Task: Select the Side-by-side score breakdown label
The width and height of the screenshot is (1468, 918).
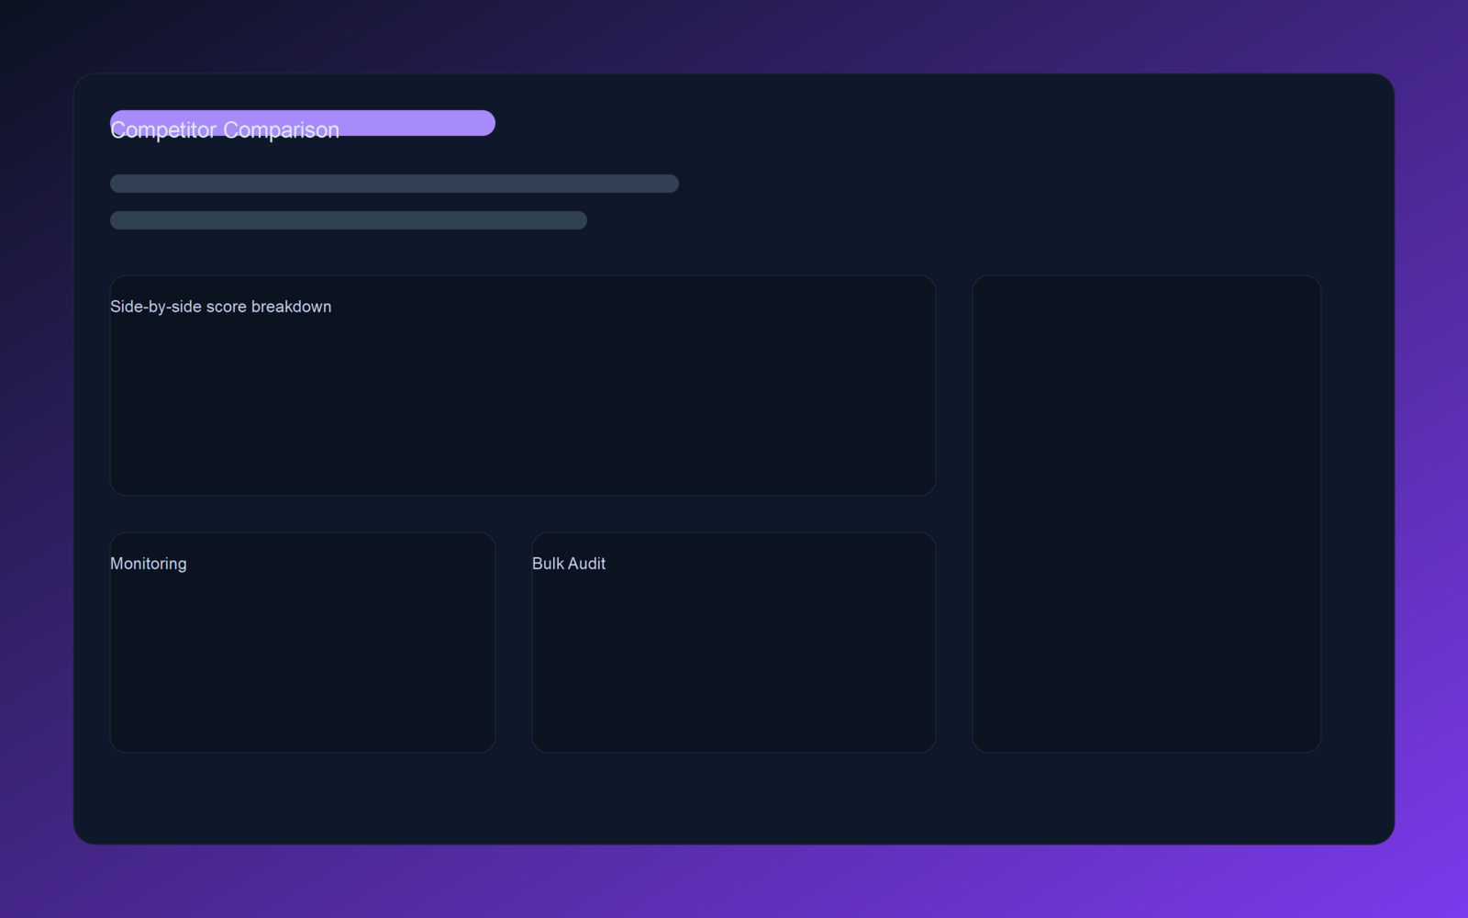Action: [x=220, y=307]
